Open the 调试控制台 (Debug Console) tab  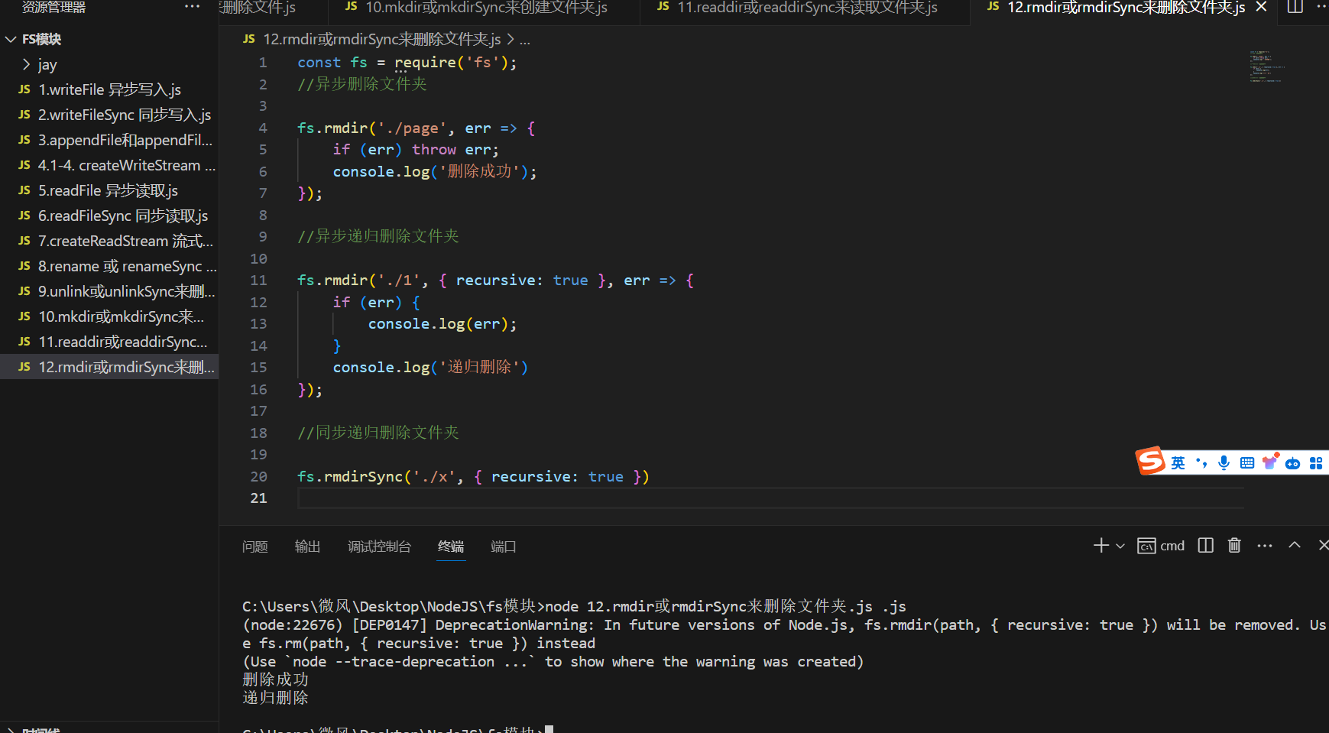[380, 547]
